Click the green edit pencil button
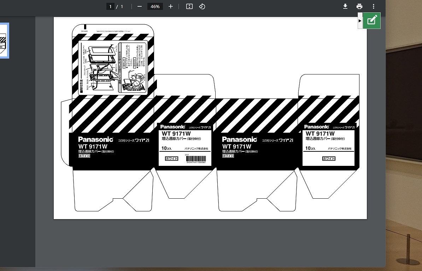This screenshot has height=271, width=422. coord(372,20)
